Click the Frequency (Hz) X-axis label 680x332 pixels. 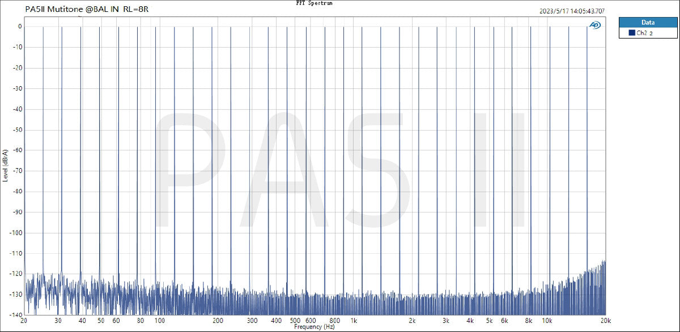[314, 327]
